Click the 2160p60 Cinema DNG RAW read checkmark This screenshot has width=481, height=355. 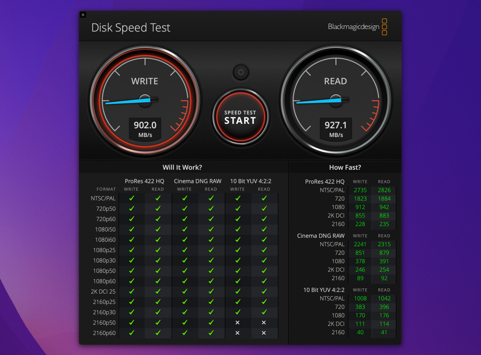click(x=211, y=333)
